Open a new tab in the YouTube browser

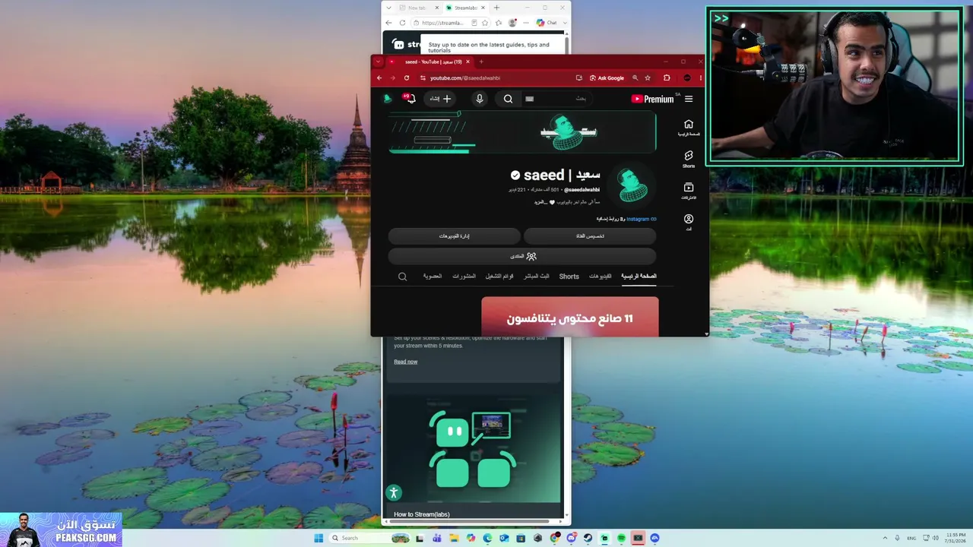[x=480, y=62]
